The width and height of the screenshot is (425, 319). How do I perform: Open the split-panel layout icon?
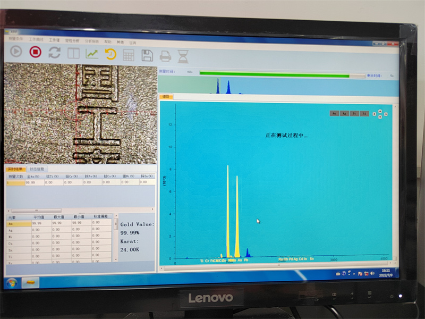(73, 53)
